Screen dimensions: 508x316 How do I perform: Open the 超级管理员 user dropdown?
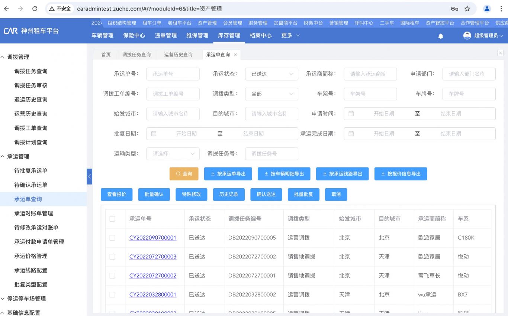tap(488, 36)
